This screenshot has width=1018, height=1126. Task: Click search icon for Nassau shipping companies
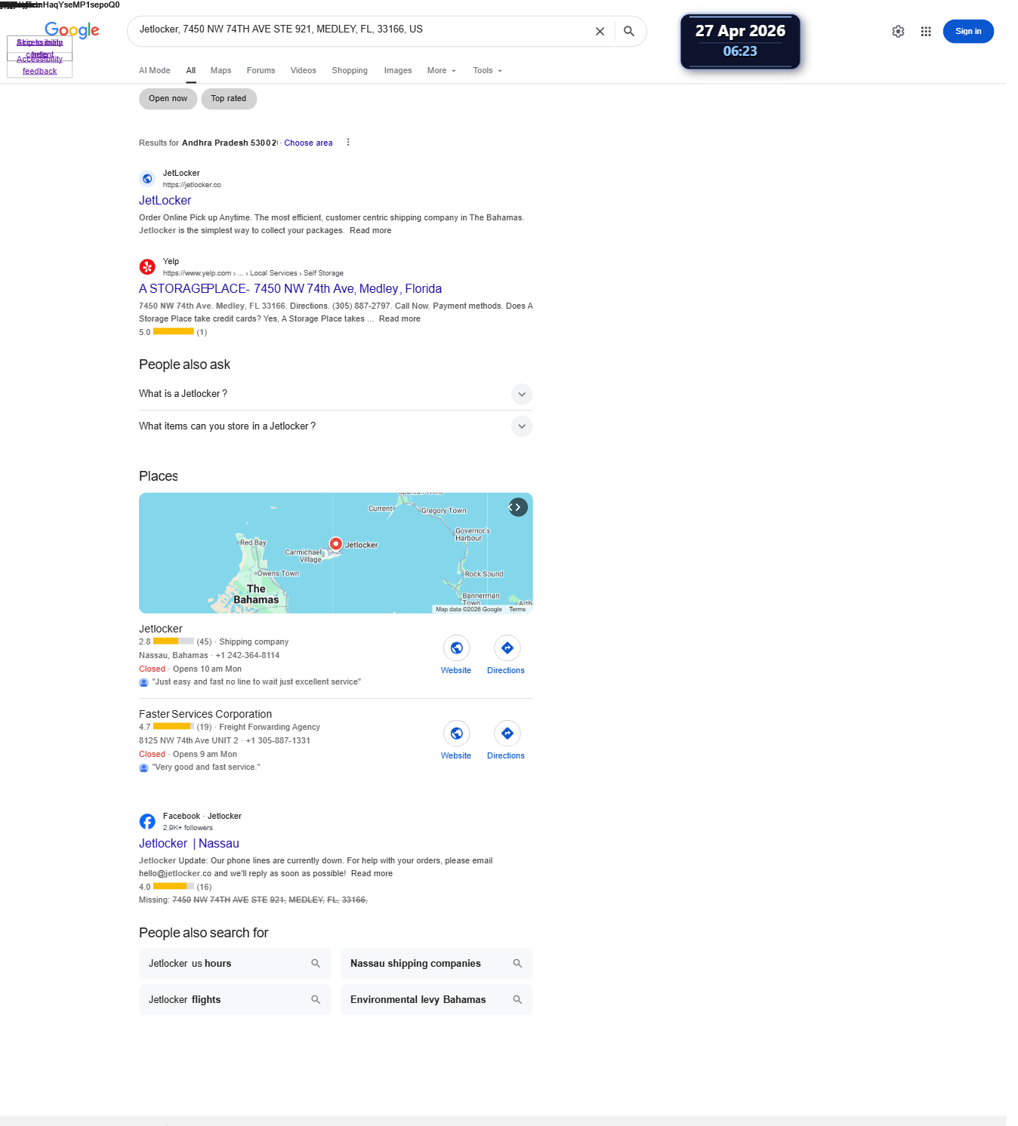[x=517, y=964]
